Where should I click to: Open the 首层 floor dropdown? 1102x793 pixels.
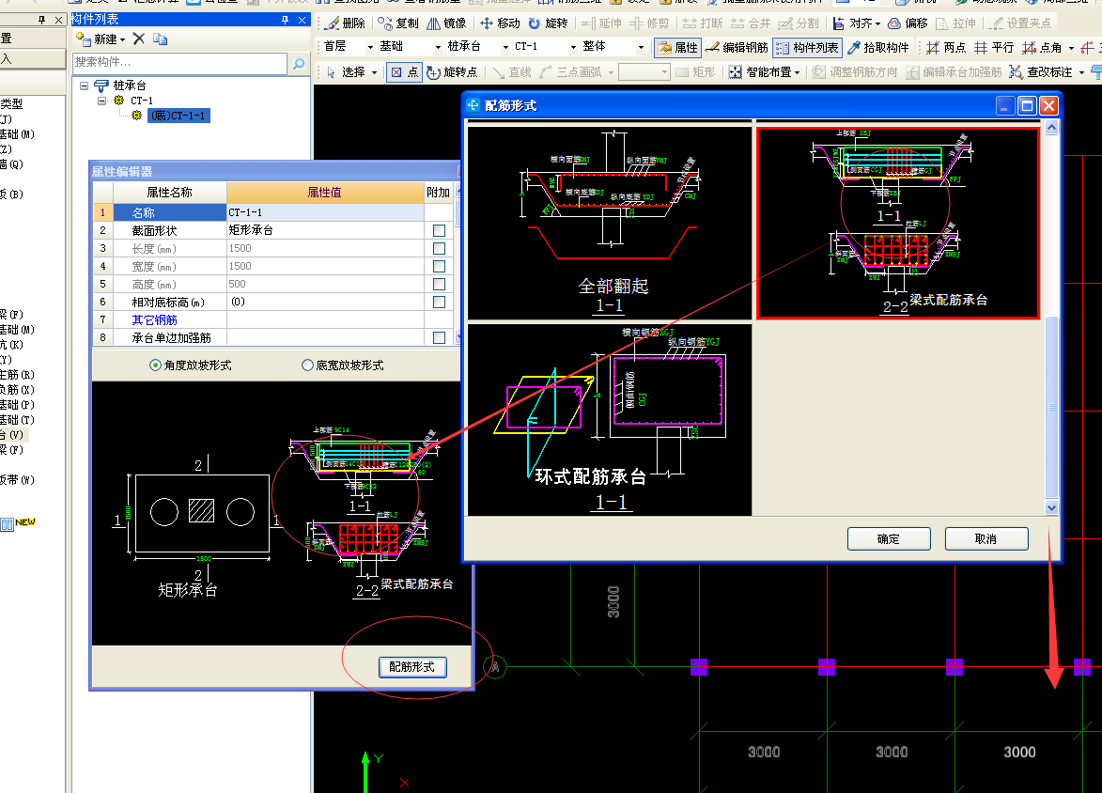(x=369, y=47)
